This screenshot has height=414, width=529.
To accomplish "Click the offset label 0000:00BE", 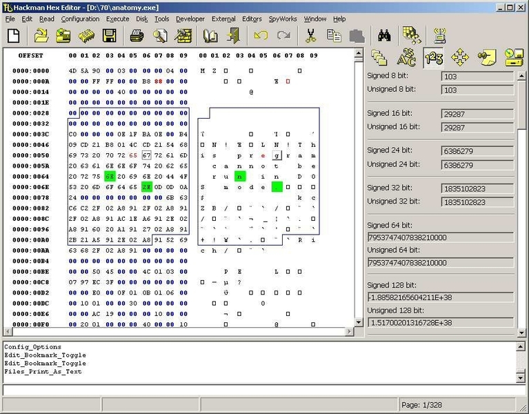I will tap(31, 272).
